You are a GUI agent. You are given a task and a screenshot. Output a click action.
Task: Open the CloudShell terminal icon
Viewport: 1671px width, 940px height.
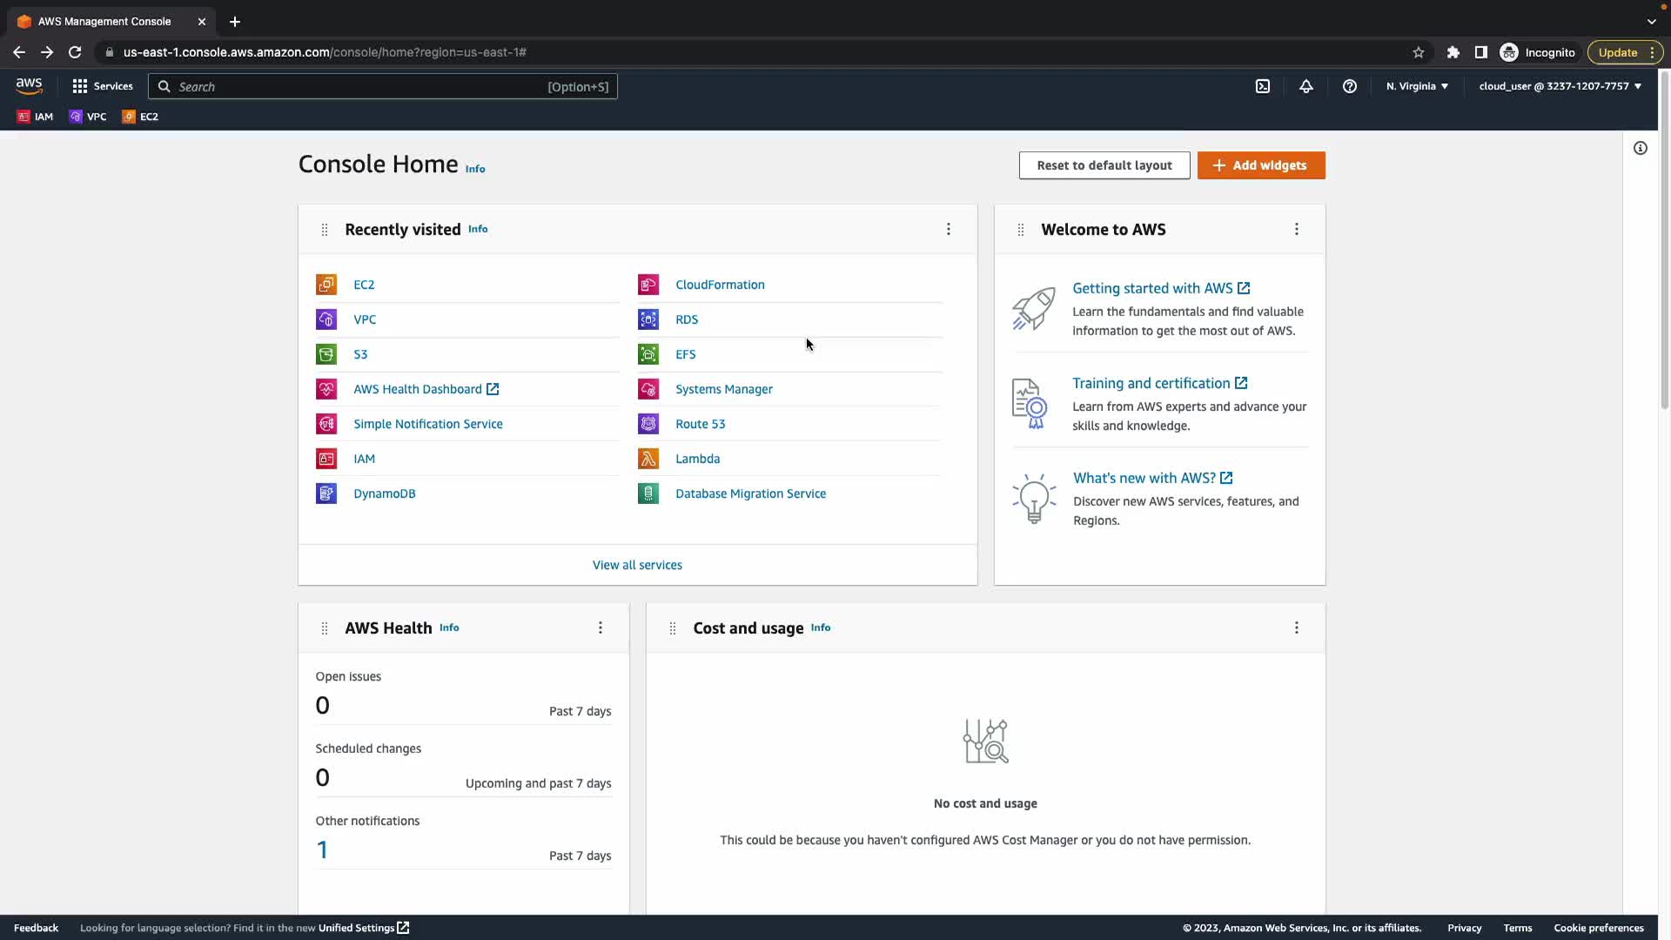tap(1263, 86)
